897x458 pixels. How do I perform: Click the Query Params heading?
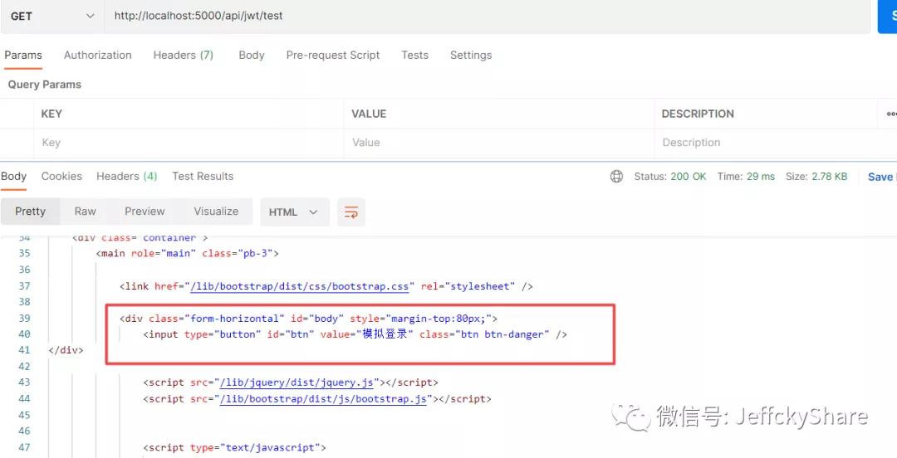click(x=45, y=85)
